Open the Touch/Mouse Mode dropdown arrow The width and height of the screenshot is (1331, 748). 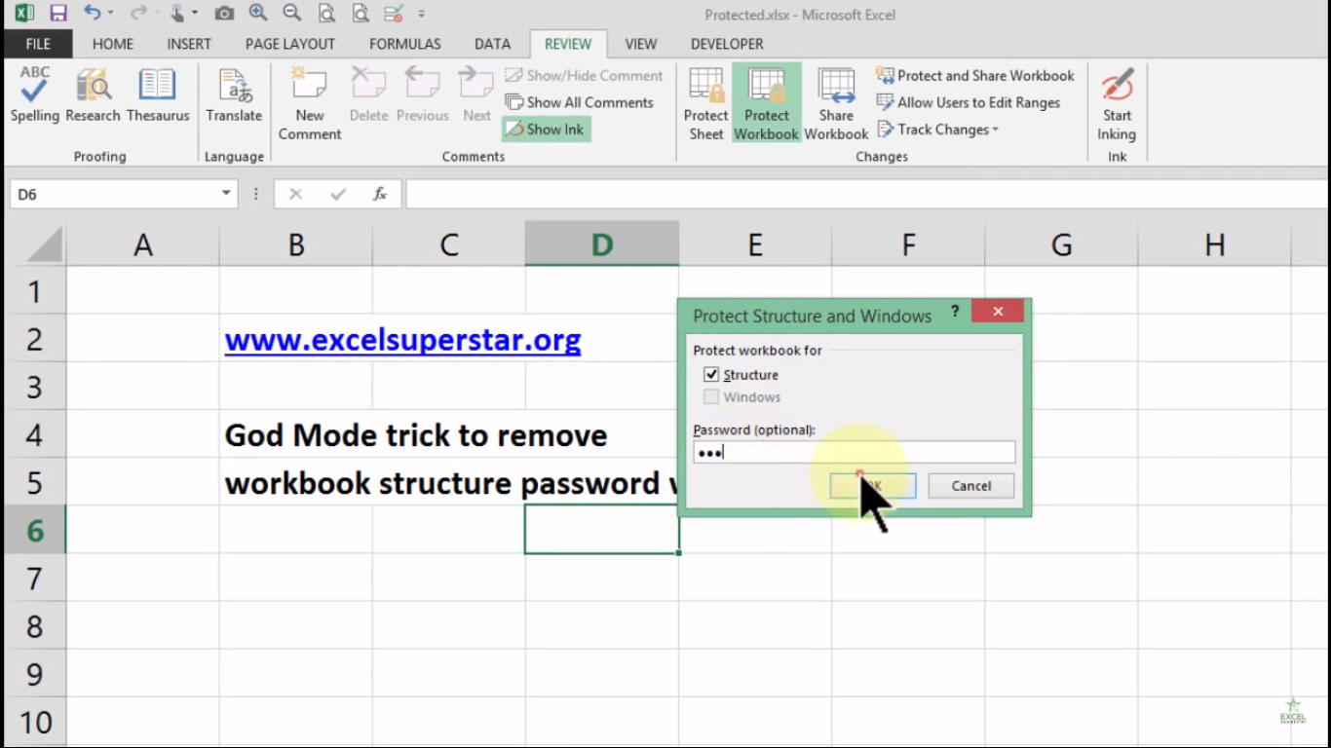(x=194, y=14)
